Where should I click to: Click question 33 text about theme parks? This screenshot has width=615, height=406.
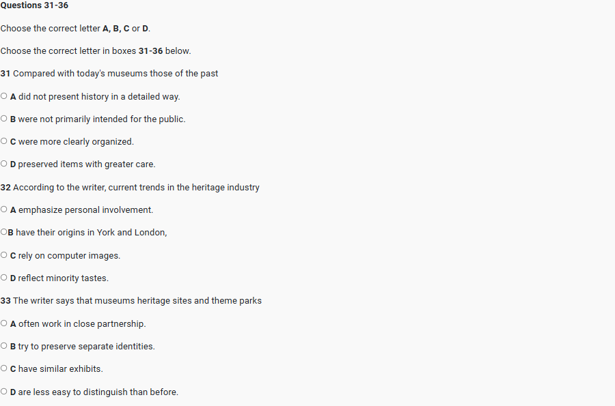pos(131,301)
